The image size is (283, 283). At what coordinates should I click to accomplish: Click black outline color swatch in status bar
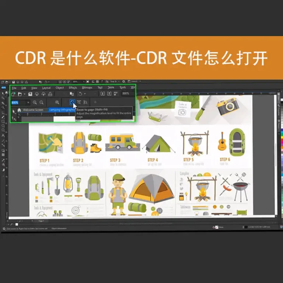click(246, 227)
